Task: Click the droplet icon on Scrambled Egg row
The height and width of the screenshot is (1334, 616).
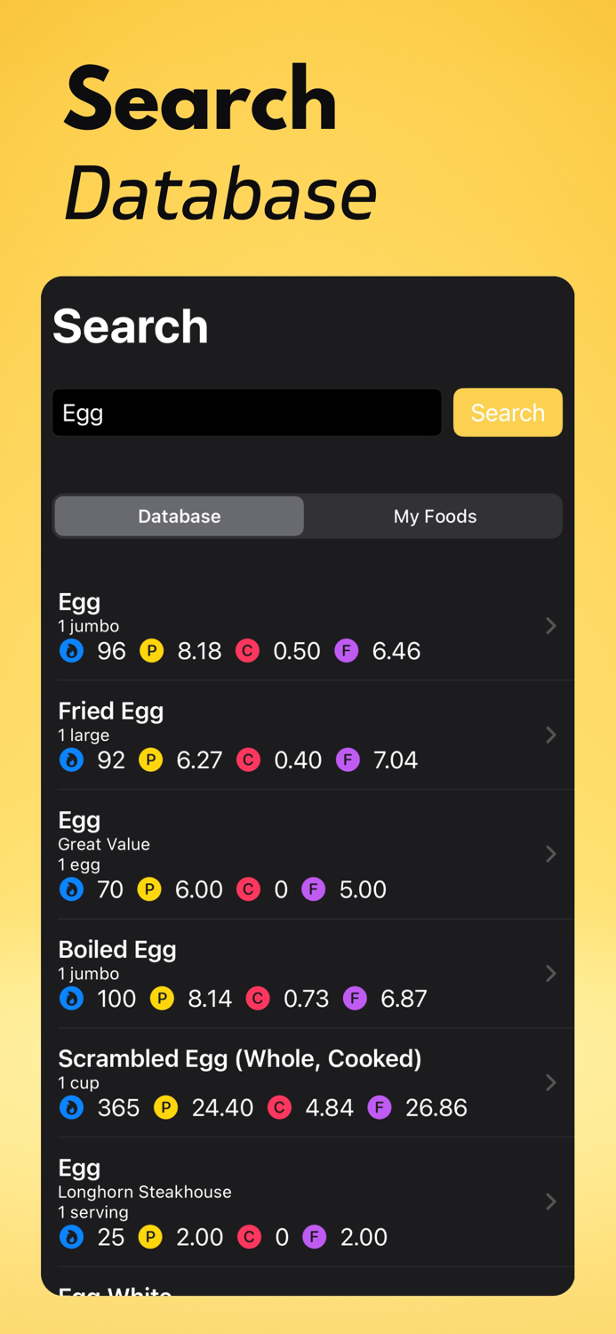Action: pyautogui.click(x=71, y=1108)
